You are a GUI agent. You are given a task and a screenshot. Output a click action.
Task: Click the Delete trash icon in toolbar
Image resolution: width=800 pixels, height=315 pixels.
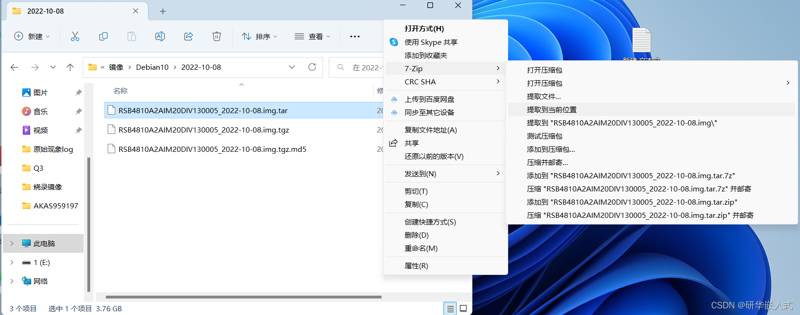pos(217,36)
